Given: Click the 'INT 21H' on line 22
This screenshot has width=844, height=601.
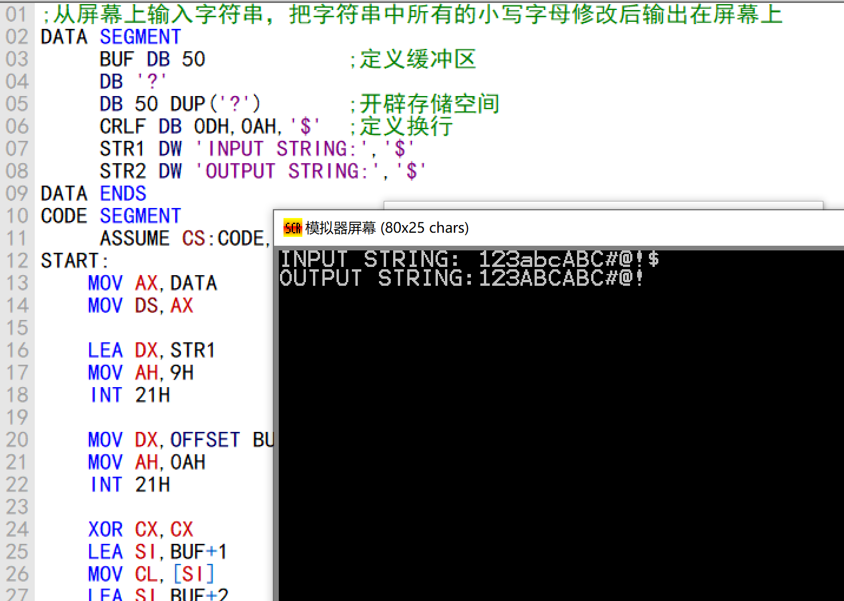Looking at the screenshot, I should pyautogui.click(x=130, y=485).
